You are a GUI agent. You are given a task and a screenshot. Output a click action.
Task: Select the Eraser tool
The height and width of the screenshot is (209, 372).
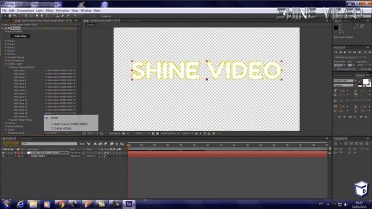[x=63, y=16]
